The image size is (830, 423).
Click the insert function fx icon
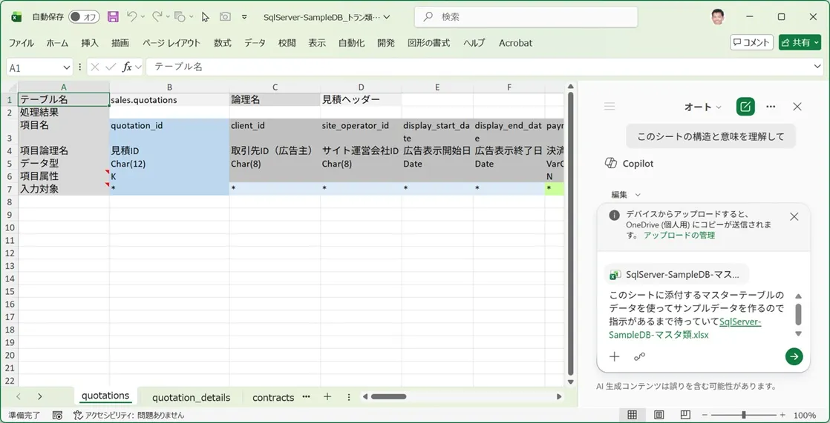coord(127,67)
